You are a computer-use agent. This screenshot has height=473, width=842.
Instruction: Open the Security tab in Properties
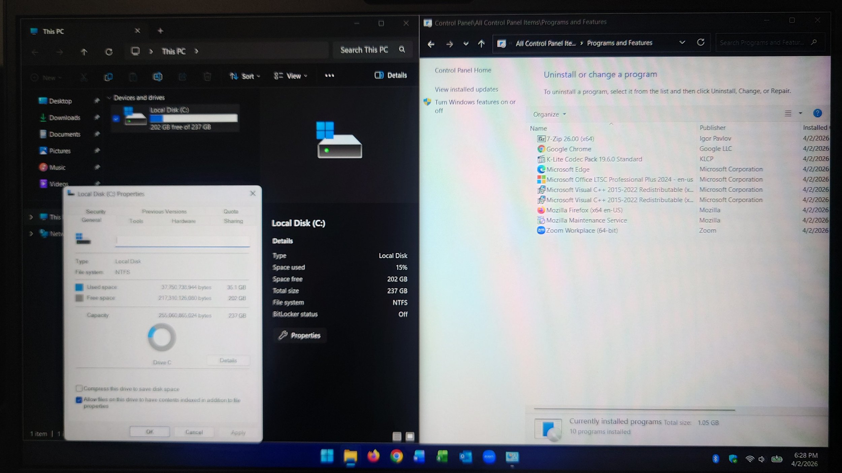tap(96, 212)
